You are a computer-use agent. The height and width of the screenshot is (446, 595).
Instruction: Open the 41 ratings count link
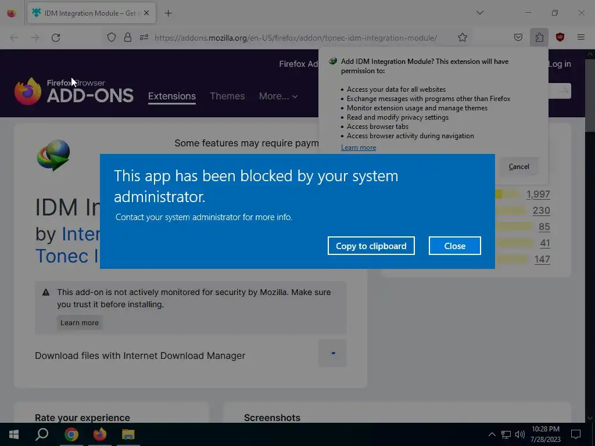click(545, 243)
